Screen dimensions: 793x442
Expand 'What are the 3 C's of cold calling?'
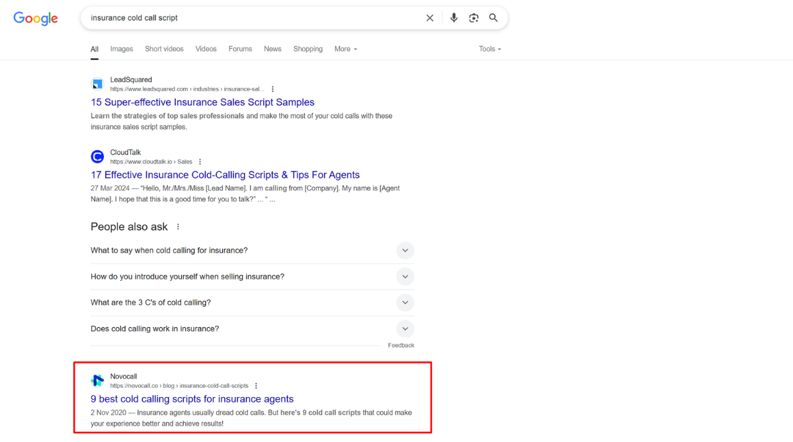[252, 303]
